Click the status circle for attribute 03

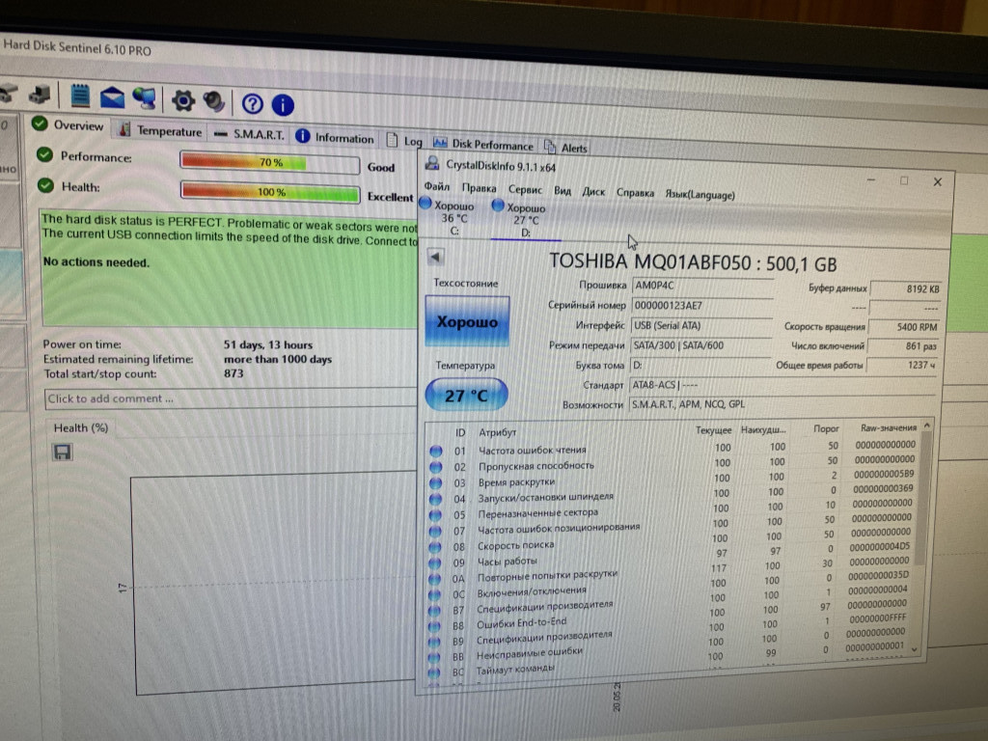click(x=435, y=483)
